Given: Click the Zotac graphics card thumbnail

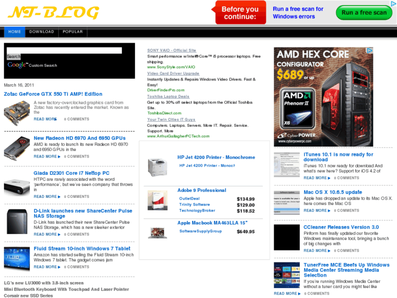Looking at the screenshot, I should coord(17,113).
